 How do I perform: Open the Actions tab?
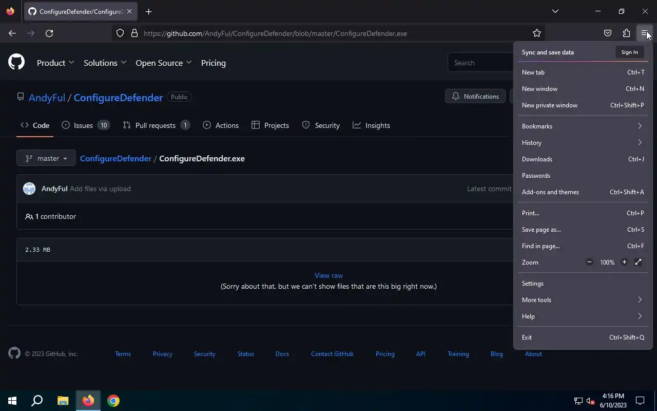pyautogui.click(x=221, y=125)
